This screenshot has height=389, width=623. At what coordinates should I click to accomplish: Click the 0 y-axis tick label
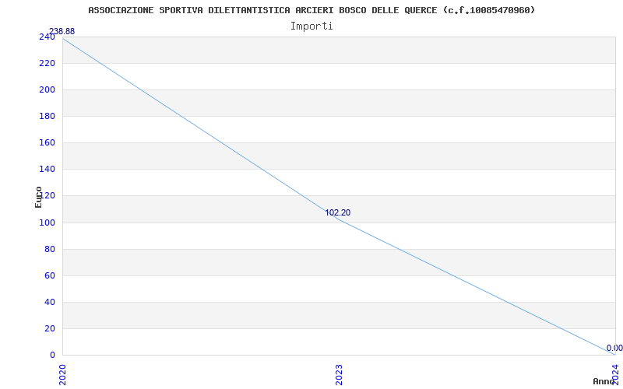(52, 355)
